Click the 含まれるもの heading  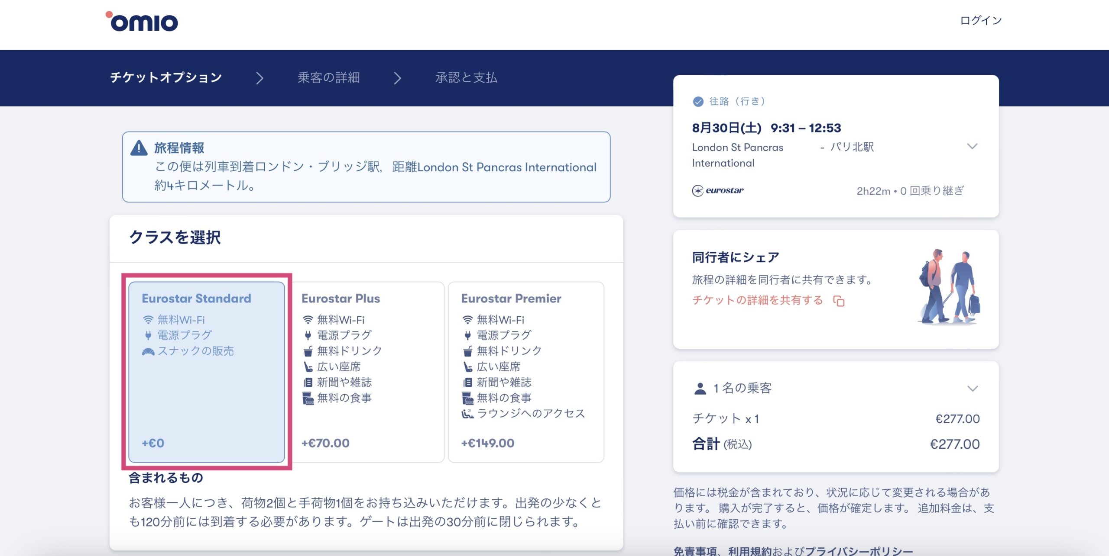(166, 478)
